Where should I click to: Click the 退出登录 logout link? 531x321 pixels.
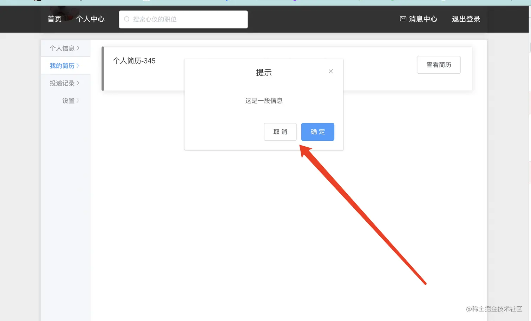tap(466, 19)
